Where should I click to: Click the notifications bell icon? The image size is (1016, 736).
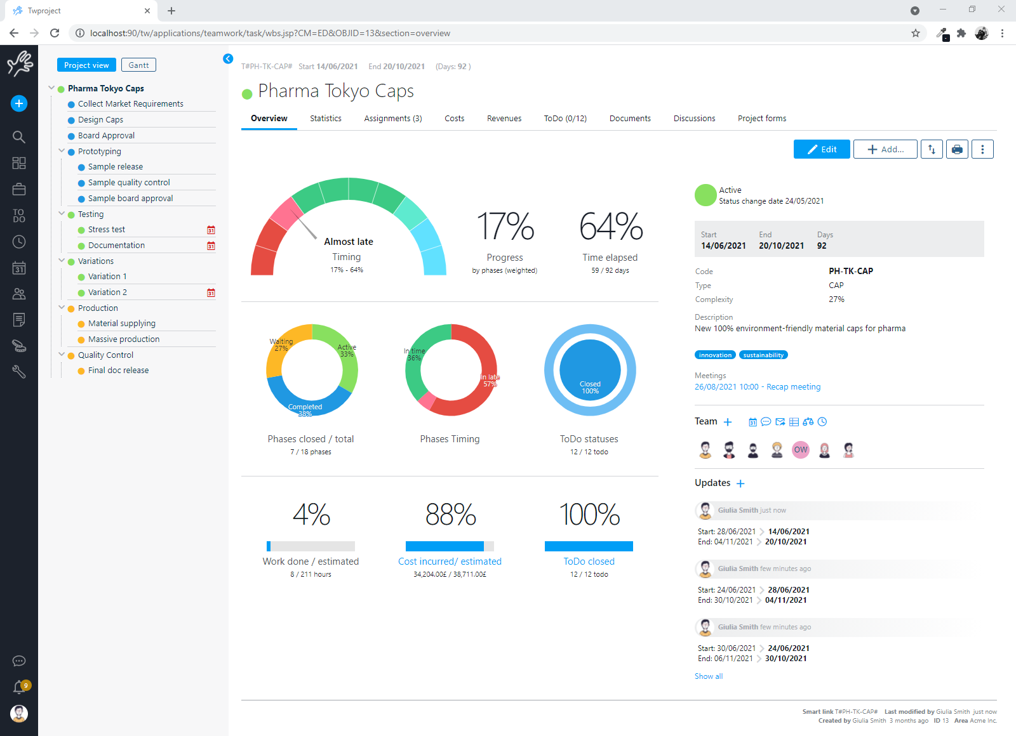19,687
